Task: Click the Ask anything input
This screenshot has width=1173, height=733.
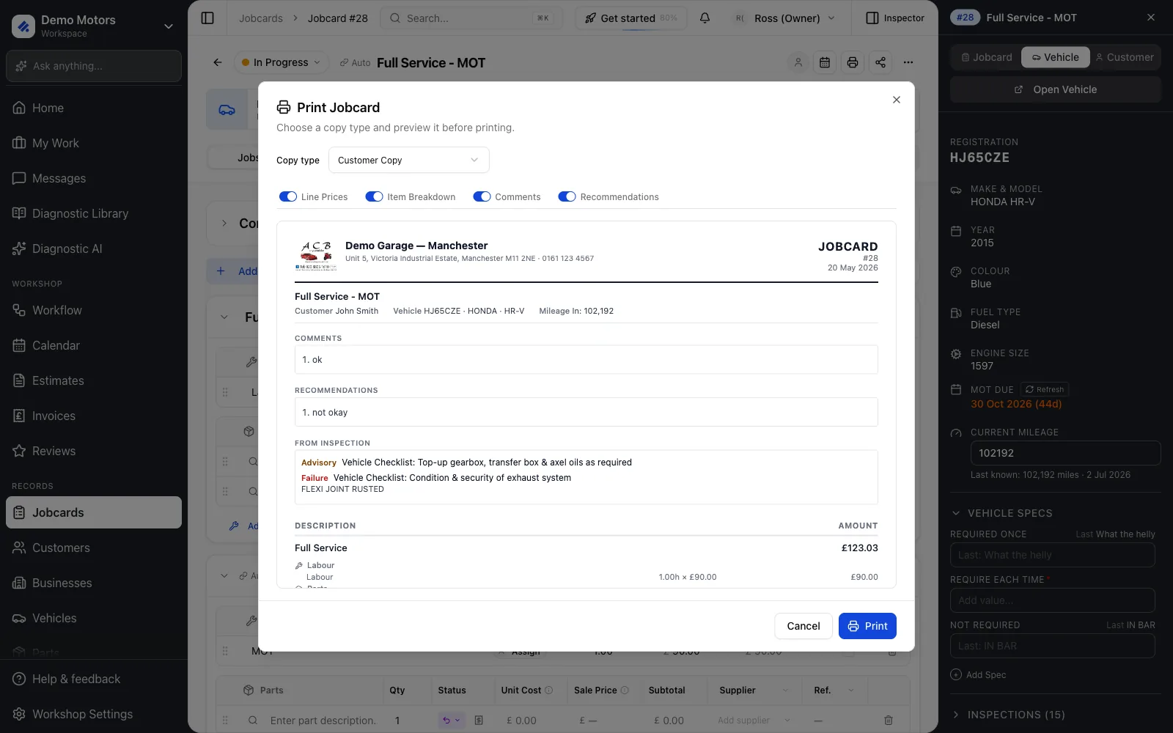Action: (x=94, y=66)
